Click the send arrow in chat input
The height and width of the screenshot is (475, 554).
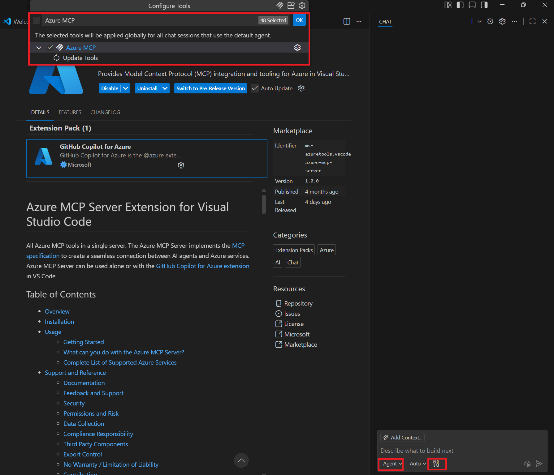[x=539, y=464]
